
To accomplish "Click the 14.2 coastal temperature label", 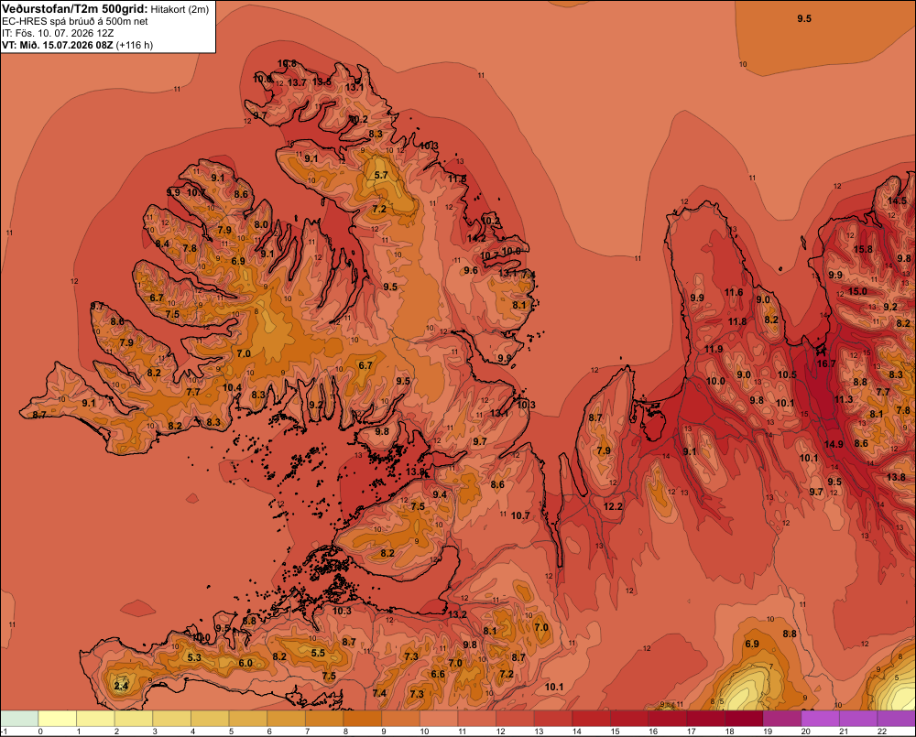I will tap(476, 238).
